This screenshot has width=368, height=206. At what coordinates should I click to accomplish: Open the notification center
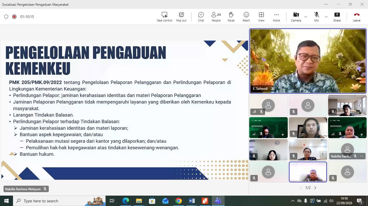click(x=359, y=201)
